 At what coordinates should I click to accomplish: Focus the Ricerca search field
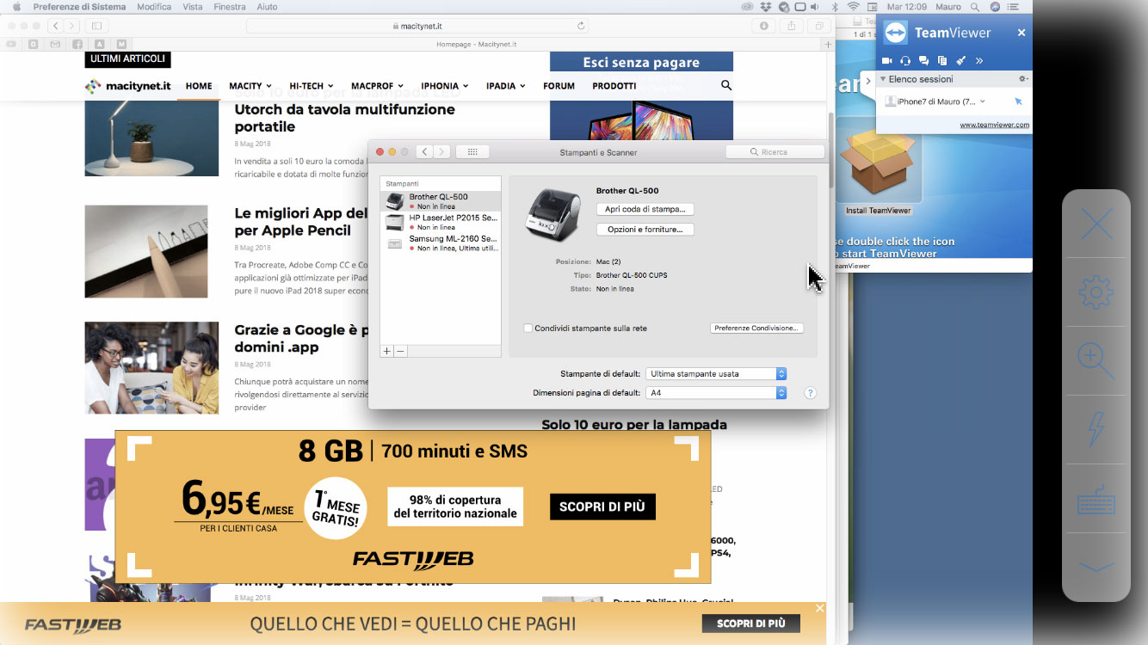click(775, 152)
